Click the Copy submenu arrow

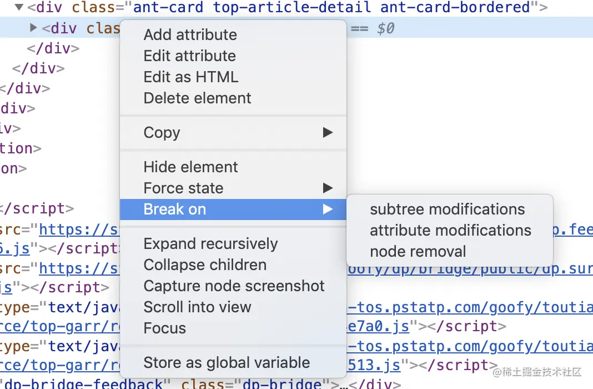point(328,132)
